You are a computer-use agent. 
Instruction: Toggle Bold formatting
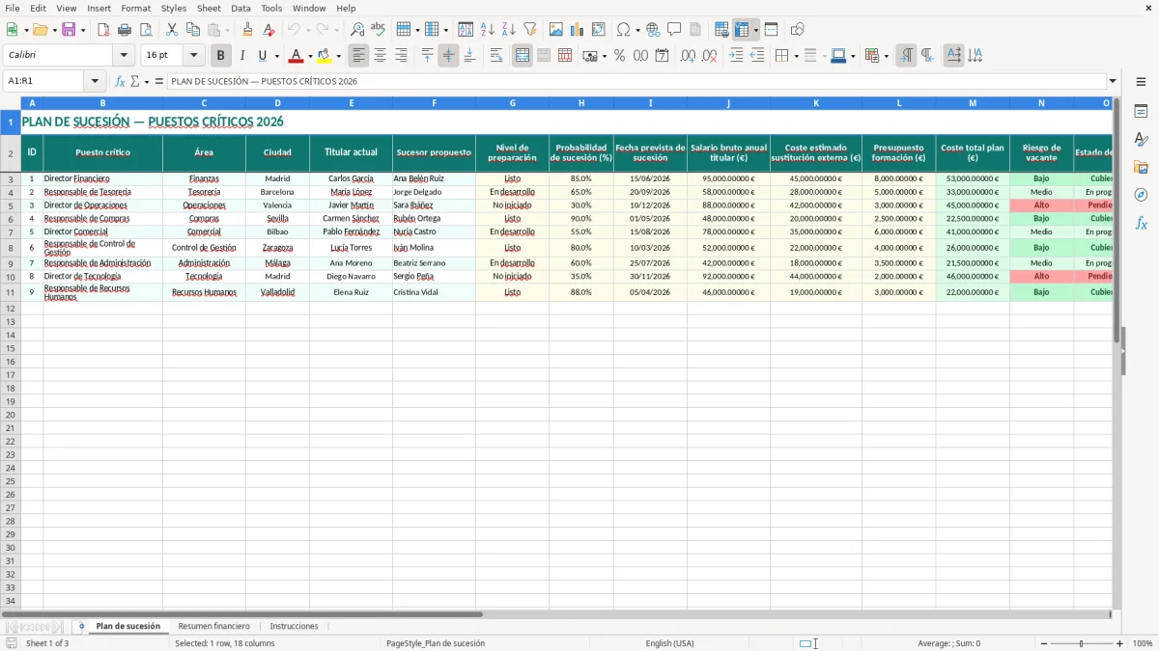tap(220, 56)
